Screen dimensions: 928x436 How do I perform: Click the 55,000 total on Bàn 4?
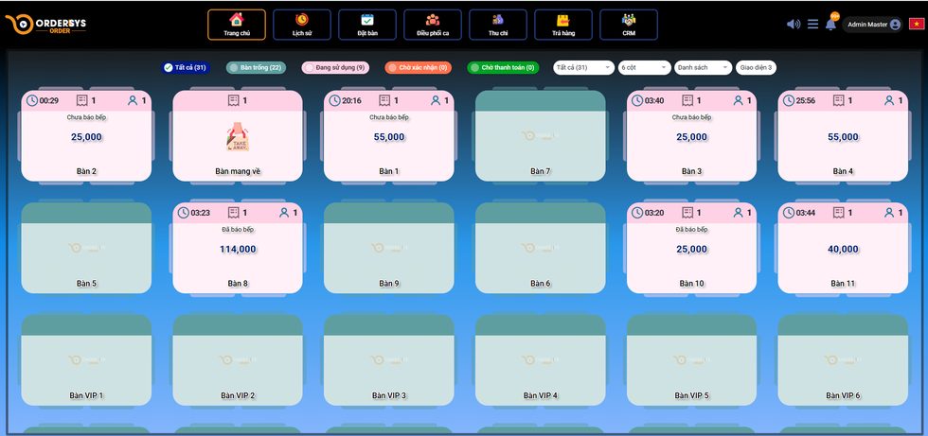[843, 137]
